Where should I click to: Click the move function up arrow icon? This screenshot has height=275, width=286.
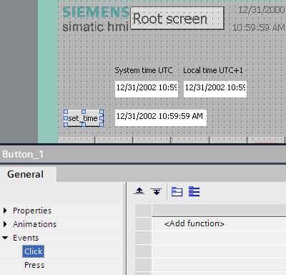click(x=139, y=191)
